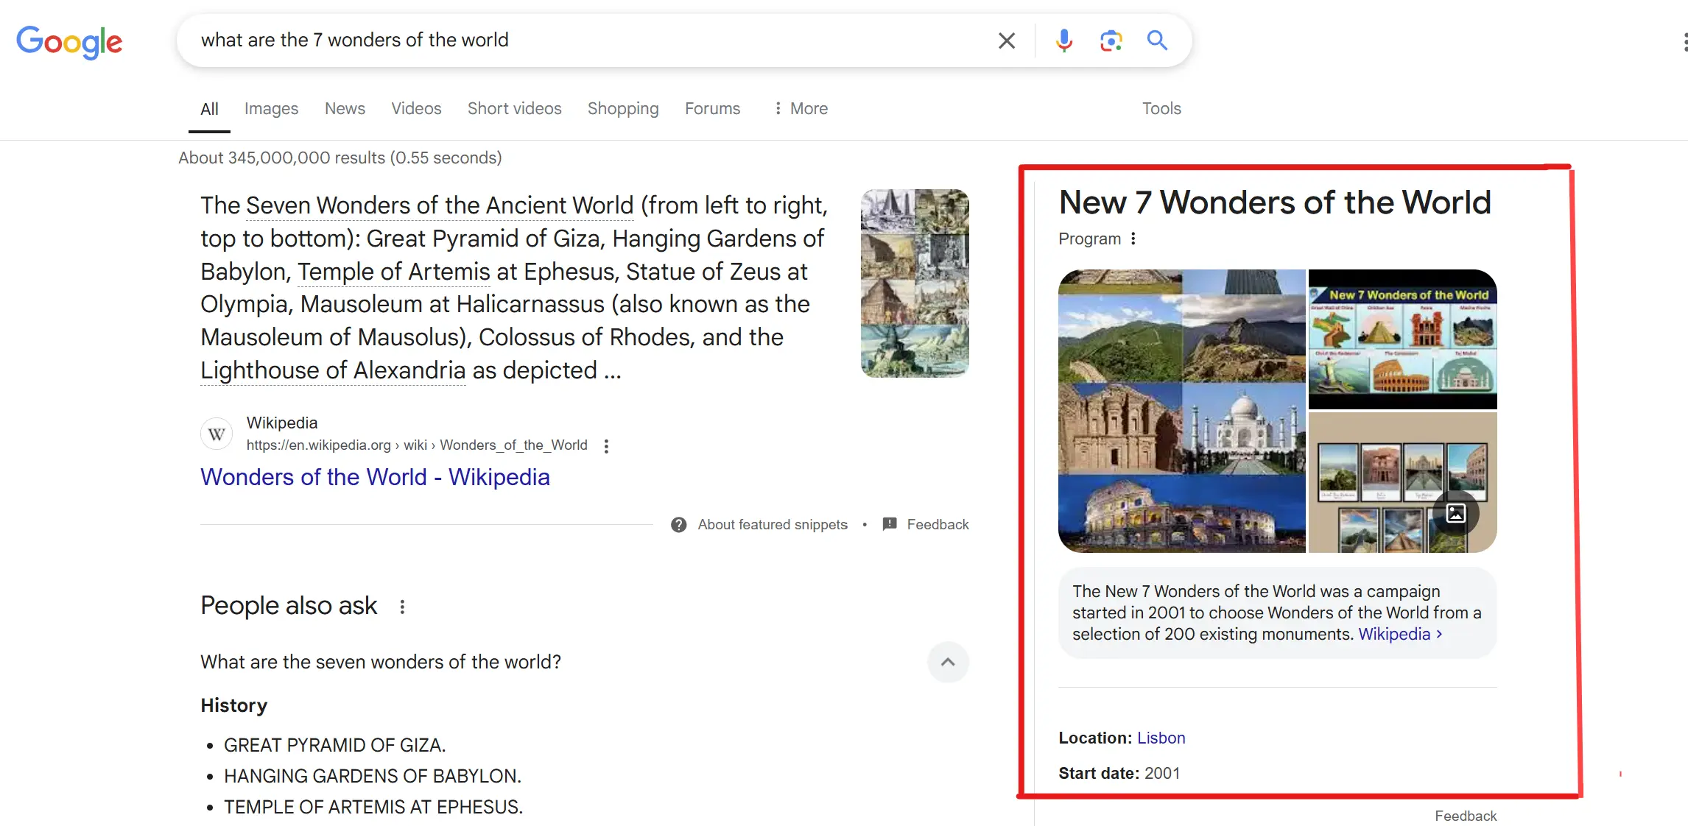Expand the More search filters menu
The image size is (1688, 826).
pos(801,109)
